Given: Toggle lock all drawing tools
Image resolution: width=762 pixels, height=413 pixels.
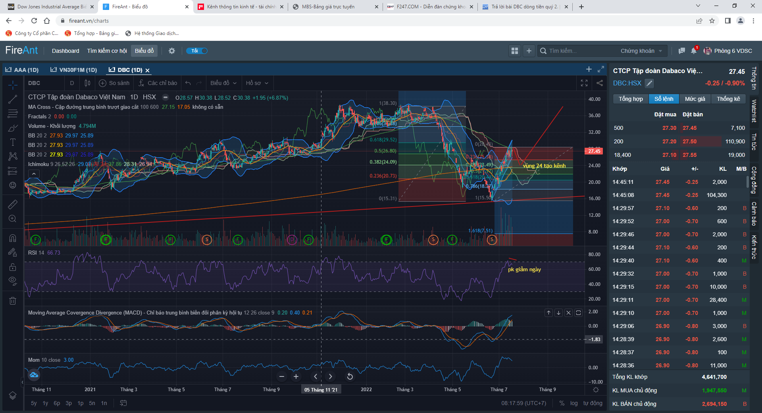Looking at the screenshot, I should tap(13, 266).
